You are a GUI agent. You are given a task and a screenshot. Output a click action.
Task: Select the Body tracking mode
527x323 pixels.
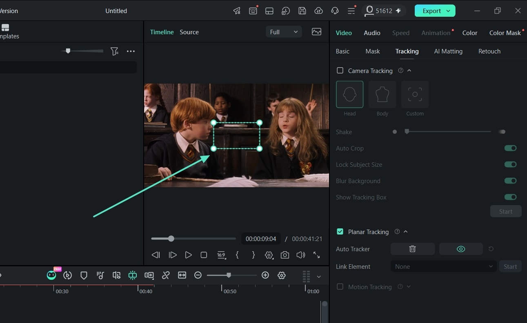382,94
